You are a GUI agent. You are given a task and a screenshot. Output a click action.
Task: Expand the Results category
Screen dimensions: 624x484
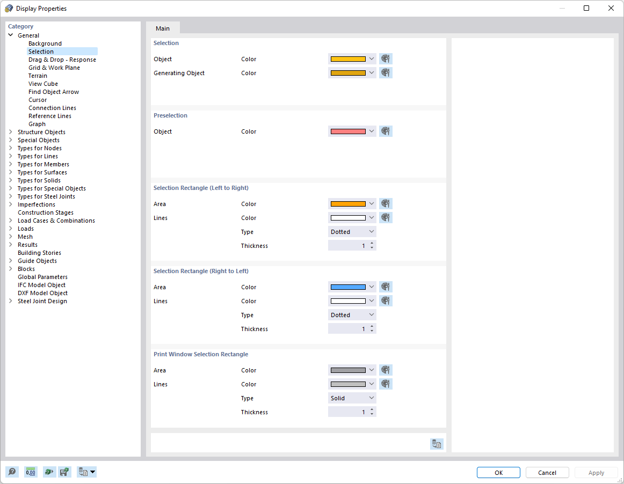(x=11, y=245)
